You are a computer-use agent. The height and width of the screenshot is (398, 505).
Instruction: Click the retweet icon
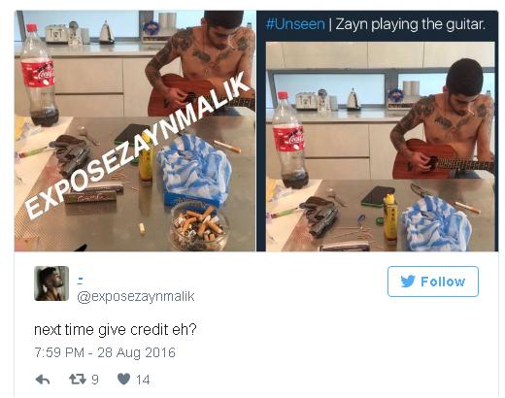click(x=78, y=379)
